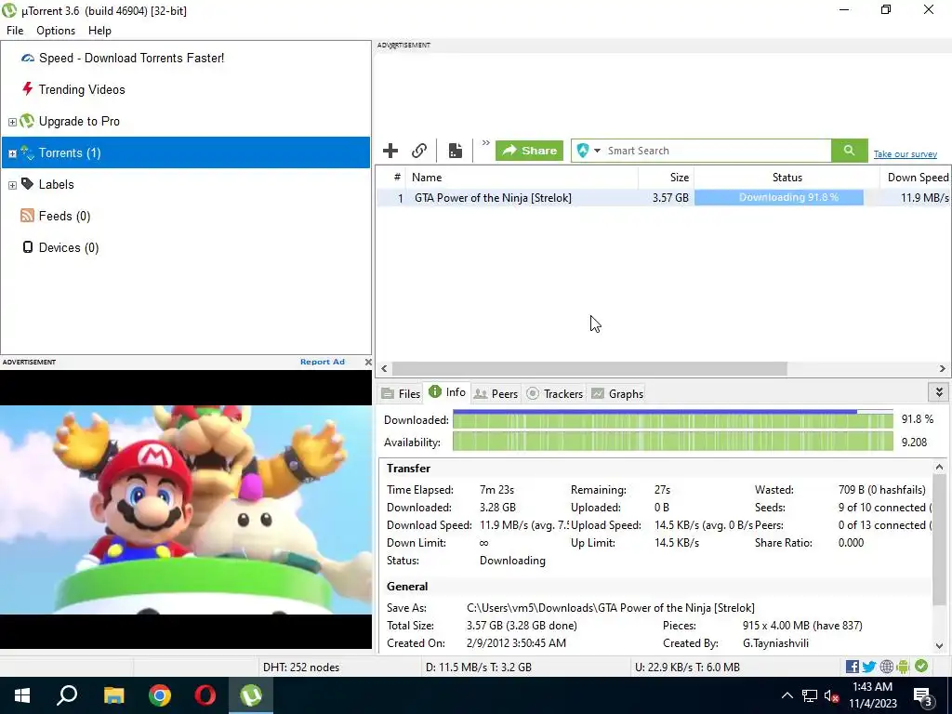Click the Speed gauge icon in sidebar
The height and width of the screenshot is (714, 952).
click(x=27, y=59)
